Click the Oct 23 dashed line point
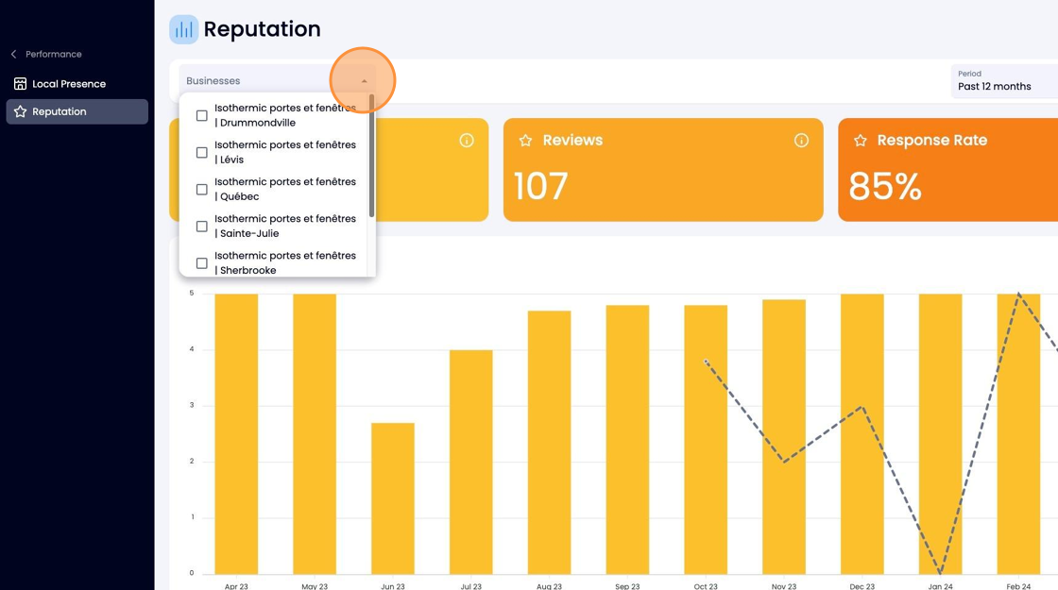The height and width of the screenshot is (590, 1058). pyautogui.click(x=706, y=362)
